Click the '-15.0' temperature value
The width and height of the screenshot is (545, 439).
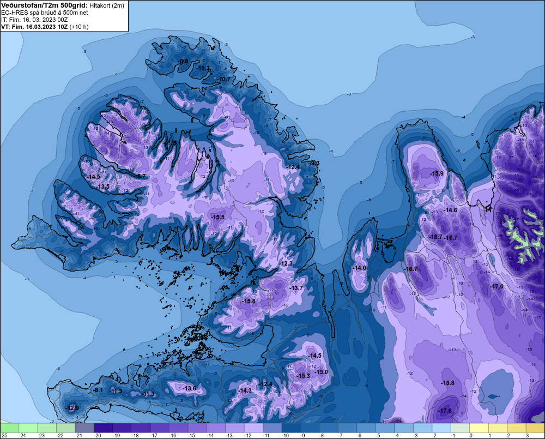click(321, 372)
